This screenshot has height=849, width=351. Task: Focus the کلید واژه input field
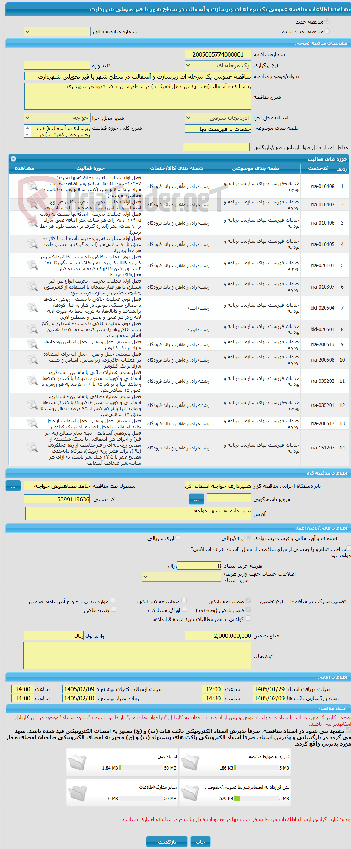click(57, 65)
